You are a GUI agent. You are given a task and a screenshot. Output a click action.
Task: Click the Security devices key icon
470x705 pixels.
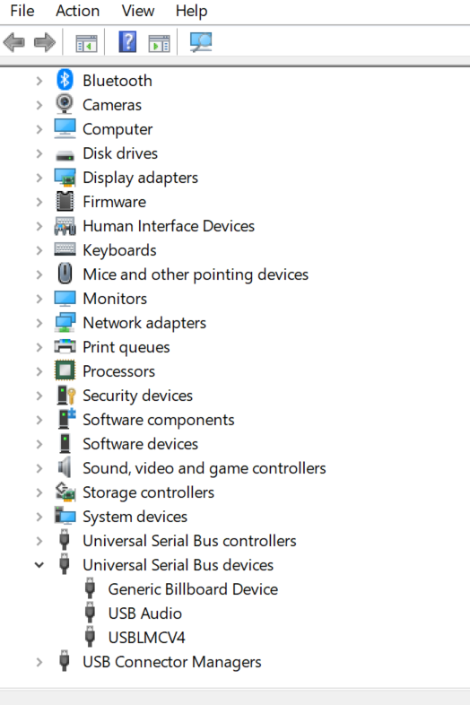65,396
